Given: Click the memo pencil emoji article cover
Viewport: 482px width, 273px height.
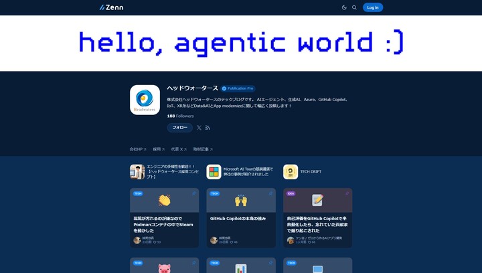Looking at the screenshot, I should click(317, 200).
